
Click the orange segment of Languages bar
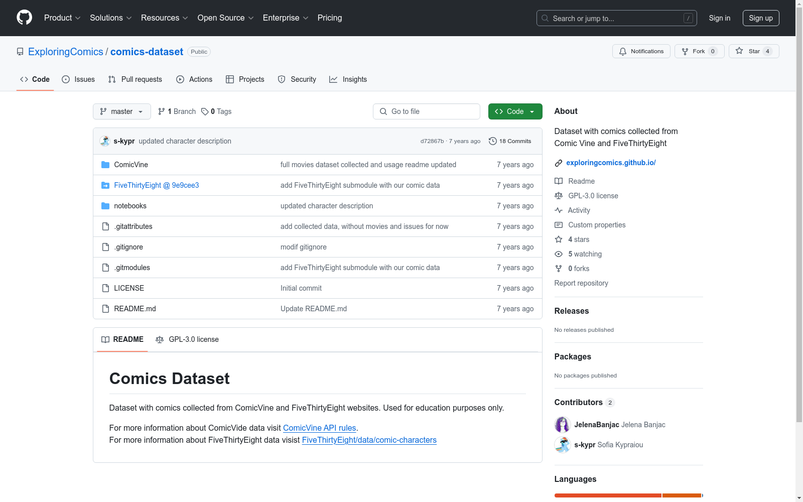click(682, 495)
